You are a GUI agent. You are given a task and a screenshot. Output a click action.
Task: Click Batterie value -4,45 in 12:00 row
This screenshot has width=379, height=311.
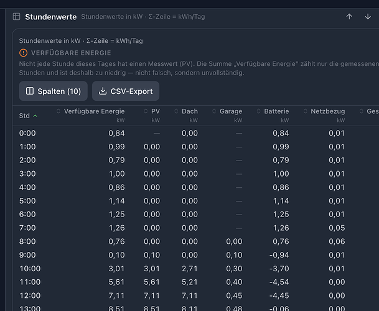279,295
